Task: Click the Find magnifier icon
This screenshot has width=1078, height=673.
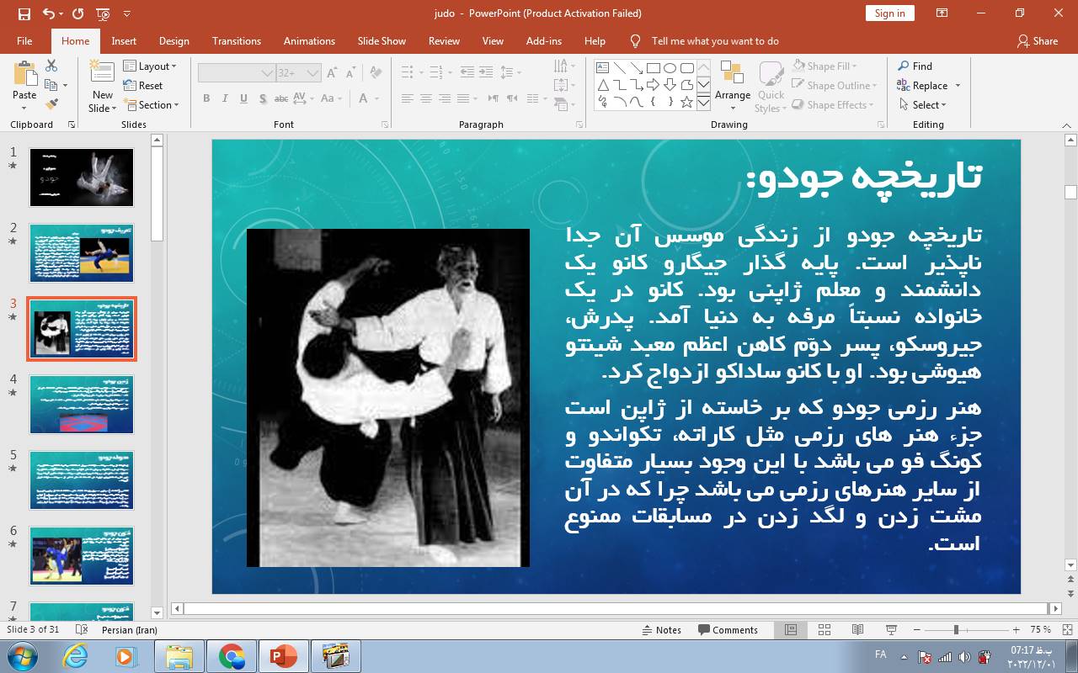Action: (904, 66)
